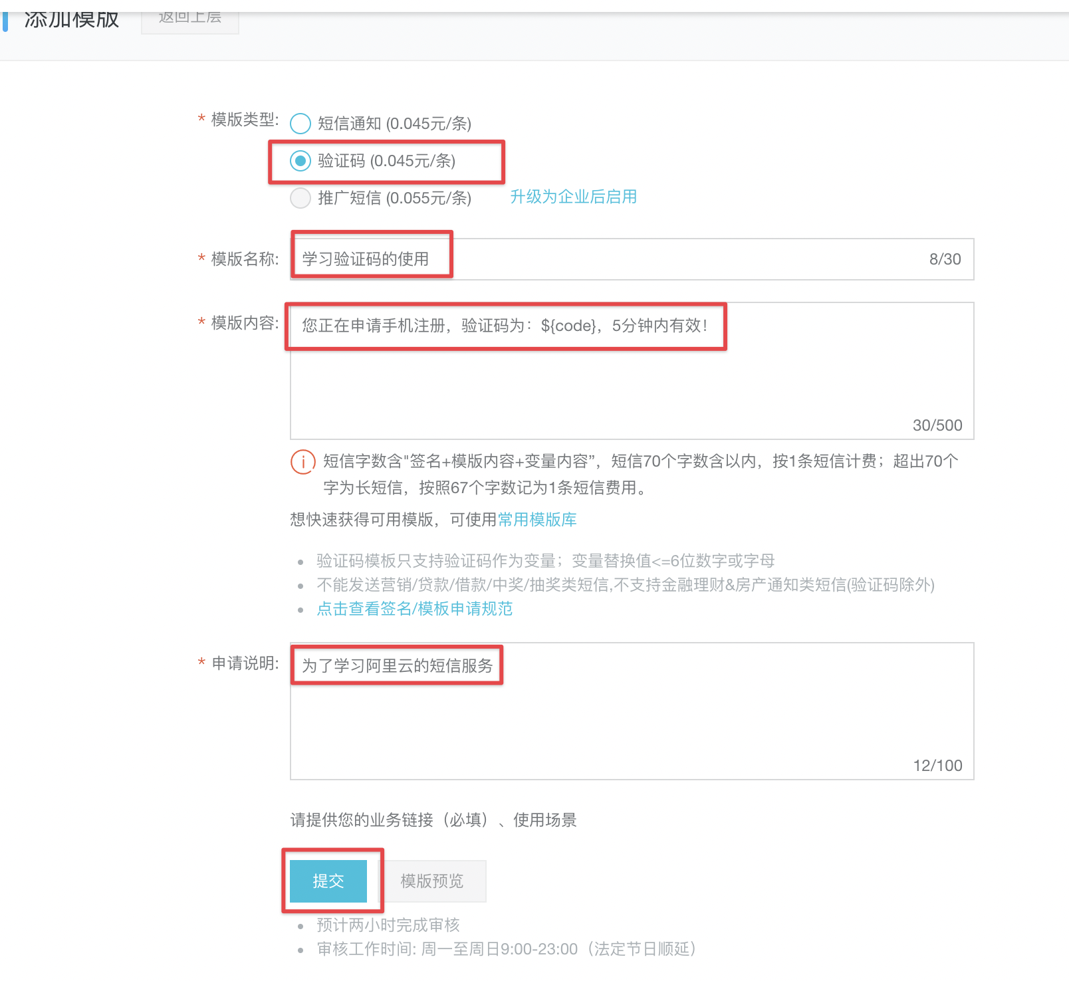
Task: Click the 验证码模板只支持验证码作为变量 note
Action: (545, 561)
